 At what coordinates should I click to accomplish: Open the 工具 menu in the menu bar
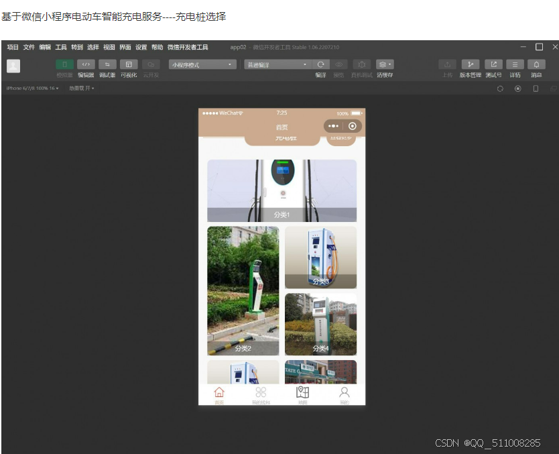tap(61, 47)
